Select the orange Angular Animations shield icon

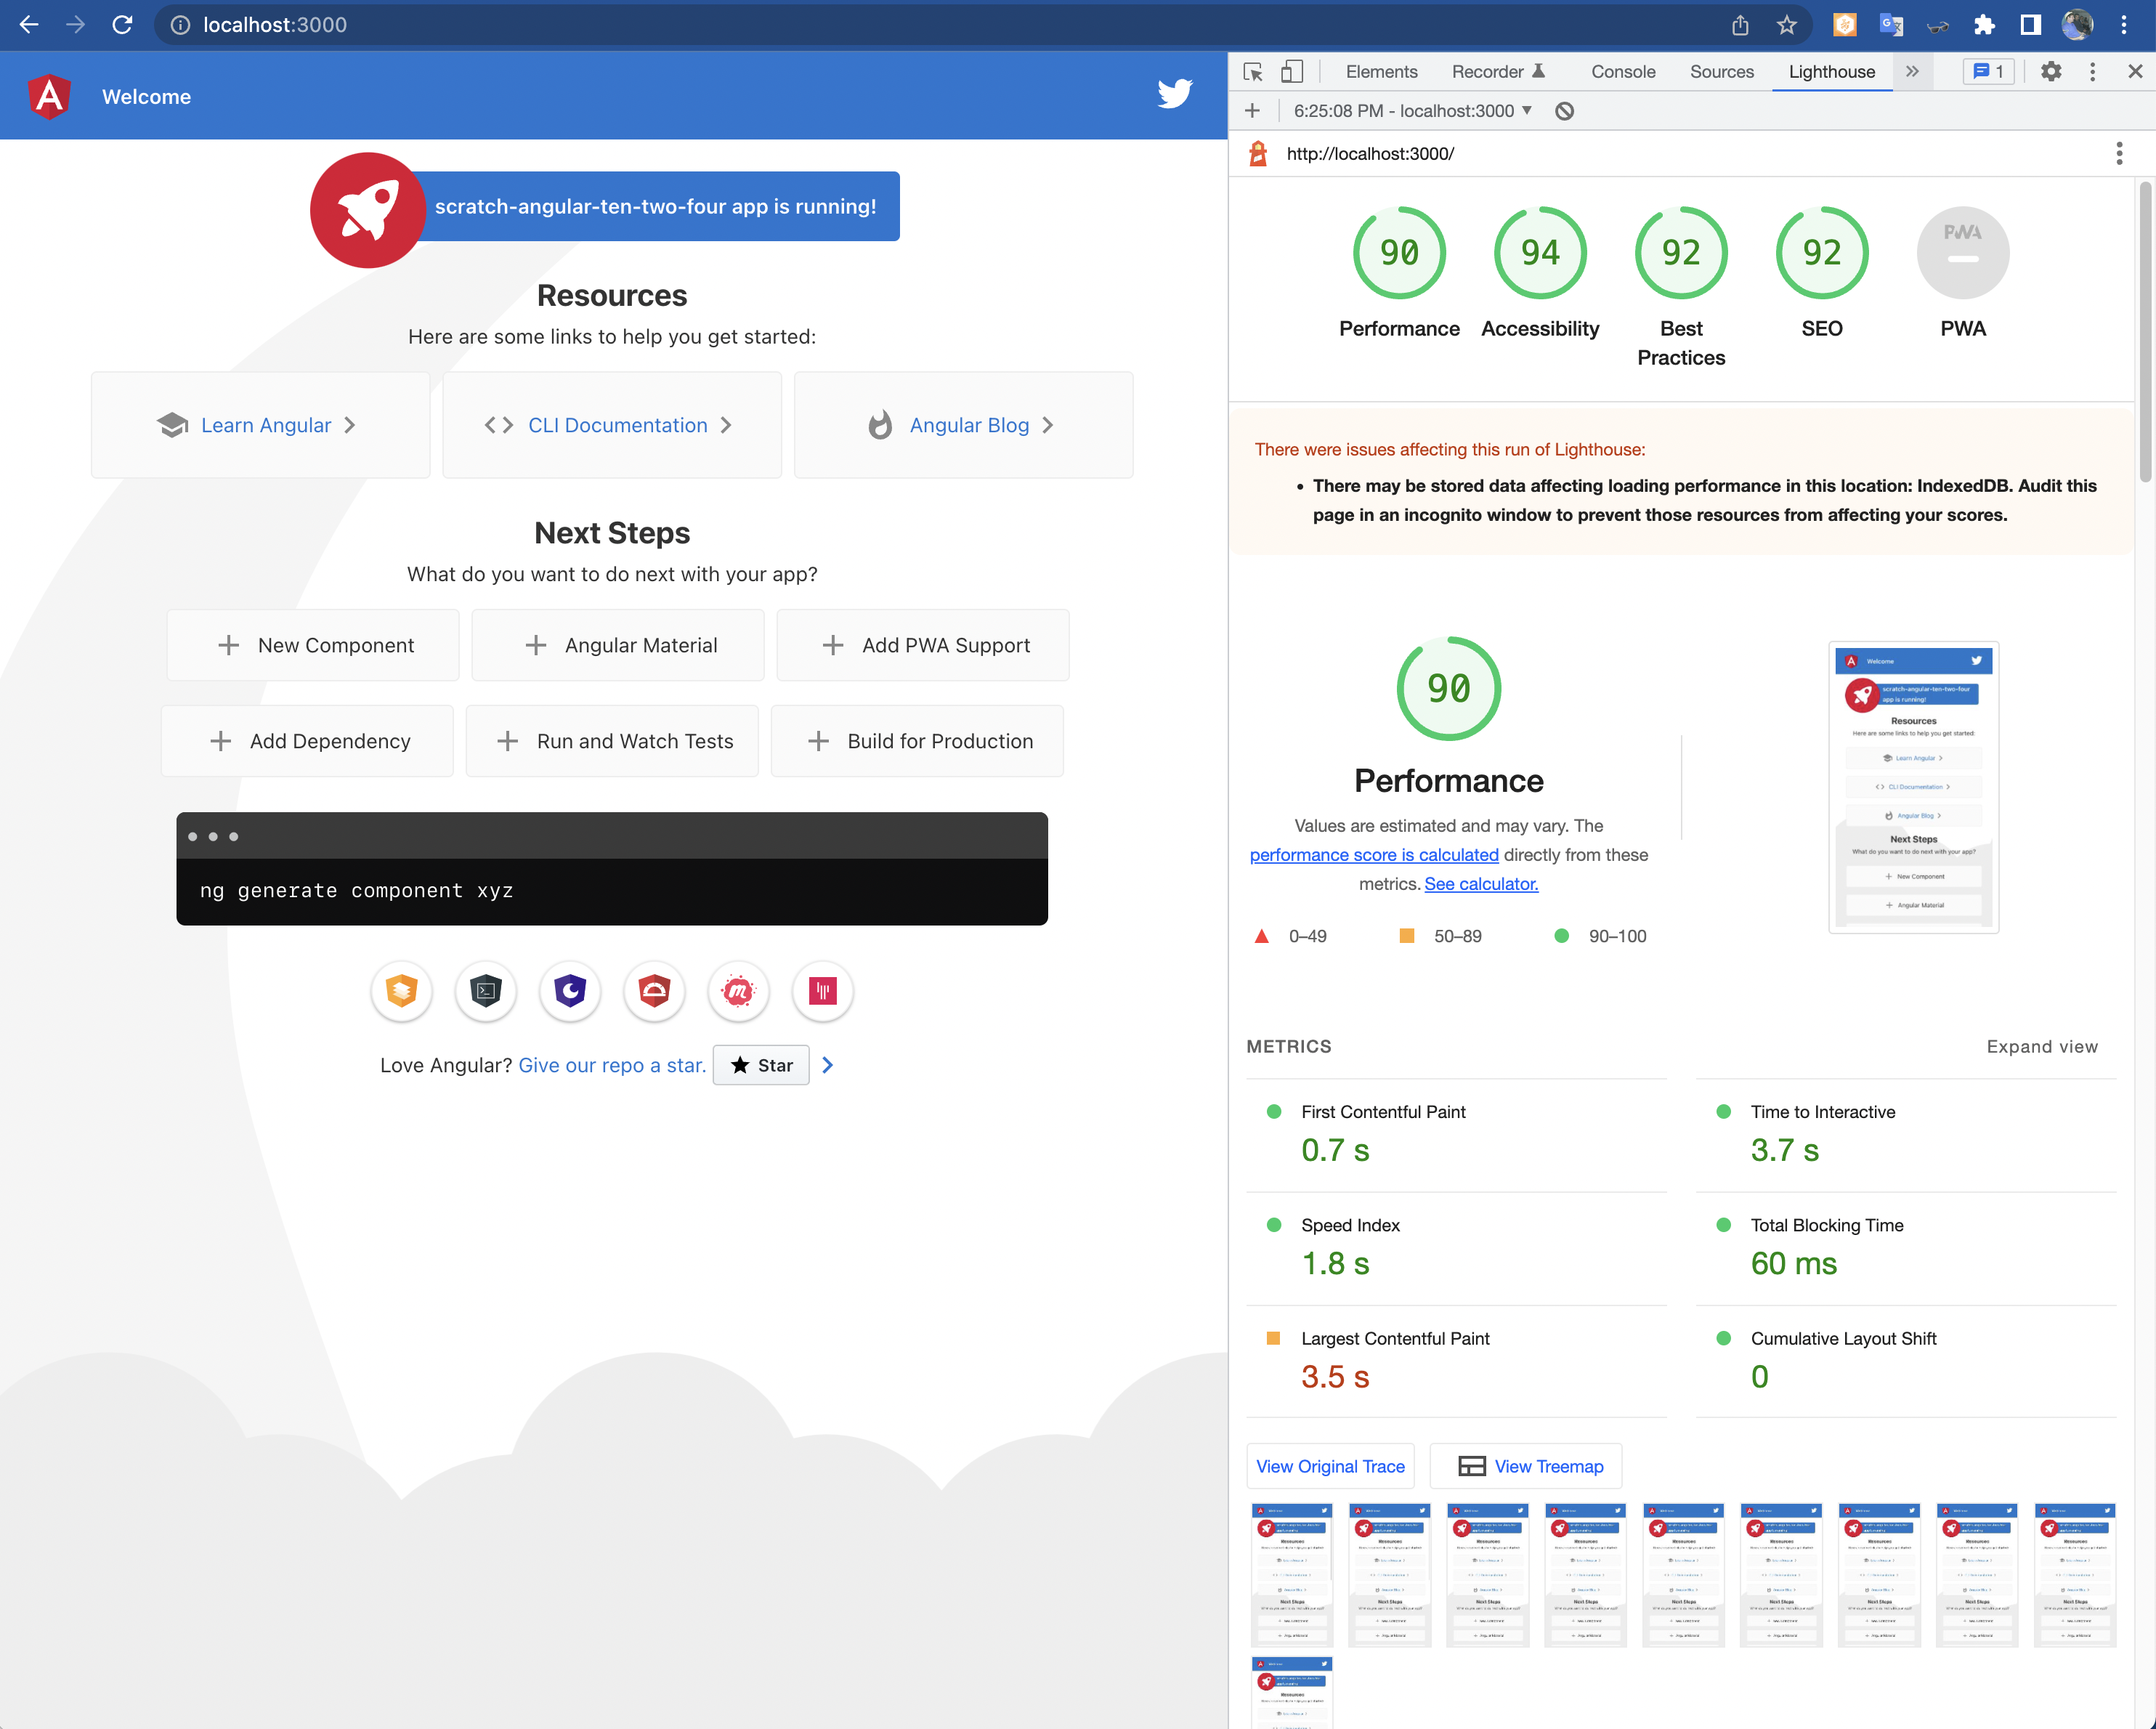click(401, 991)
